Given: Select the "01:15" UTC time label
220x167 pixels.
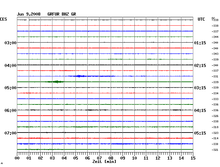Looking at the screenshot, I should coord(200,43).
